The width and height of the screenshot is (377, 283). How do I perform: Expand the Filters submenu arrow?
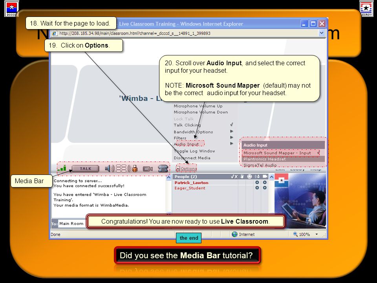tap(232, 138)
